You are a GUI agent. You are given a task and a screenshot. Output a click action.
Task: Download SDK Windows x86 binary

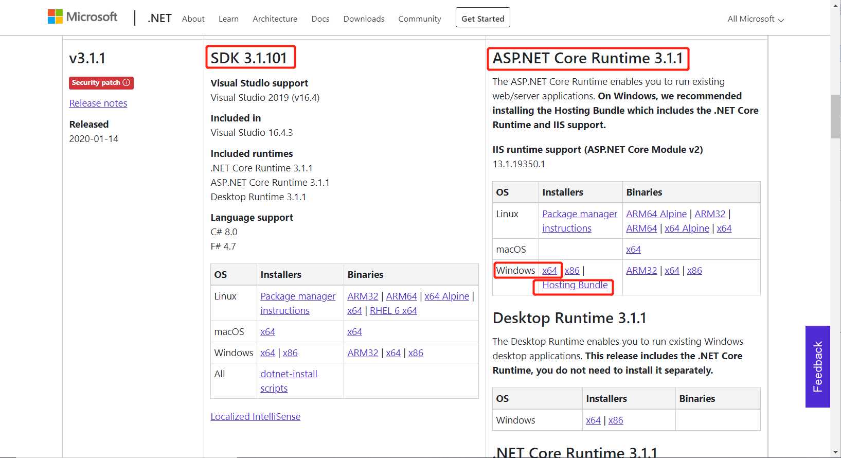pos(416,353)
